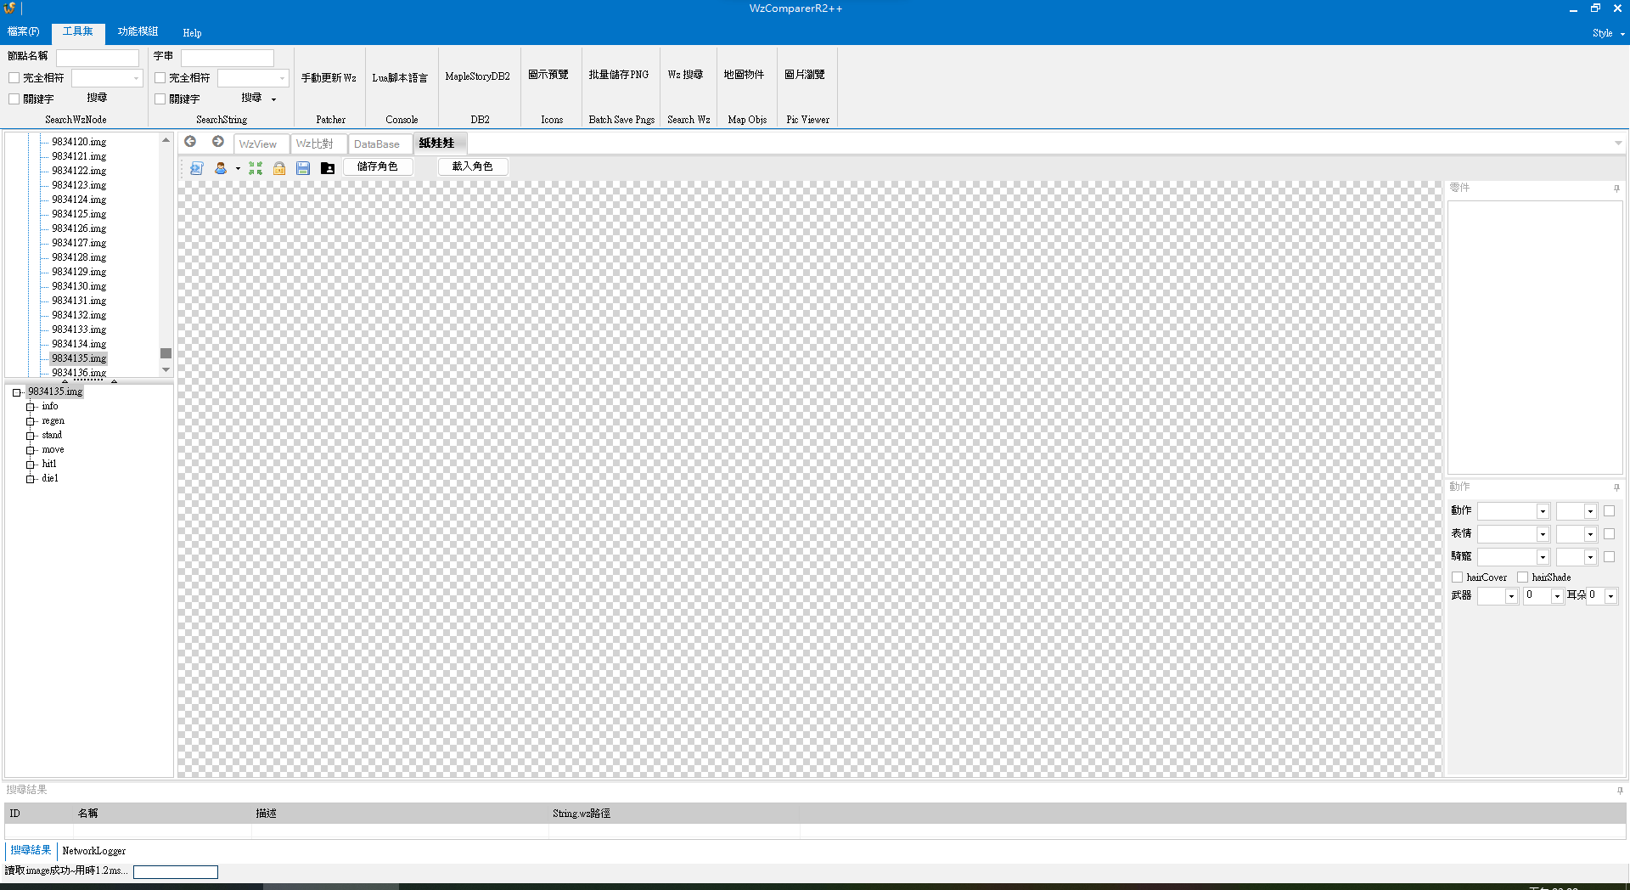This screenshot has height=890, width=1630.
Task: Open the 批量儲存PNG tool
Action: tap(619, 75)
